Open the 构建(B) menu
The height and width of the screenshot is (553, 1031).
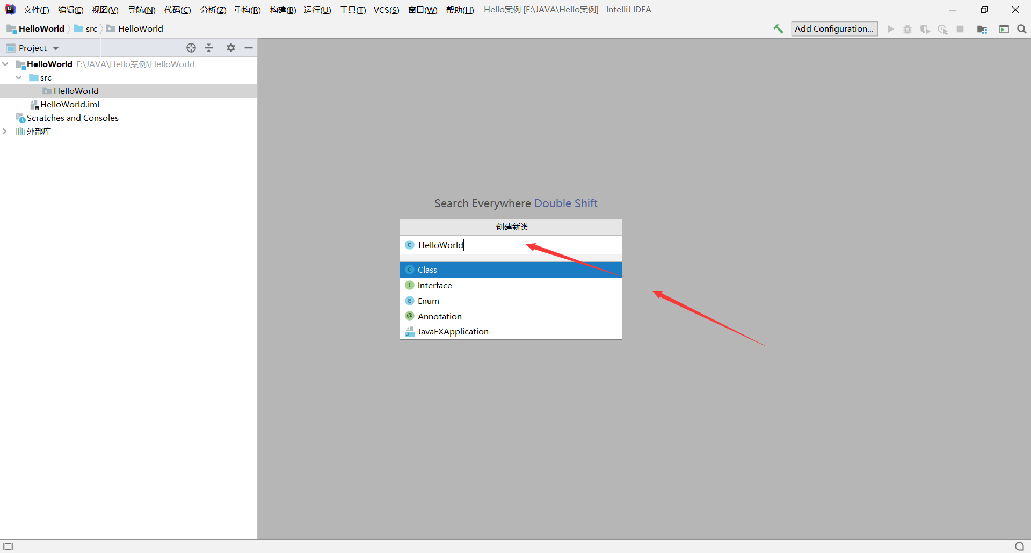283,10
